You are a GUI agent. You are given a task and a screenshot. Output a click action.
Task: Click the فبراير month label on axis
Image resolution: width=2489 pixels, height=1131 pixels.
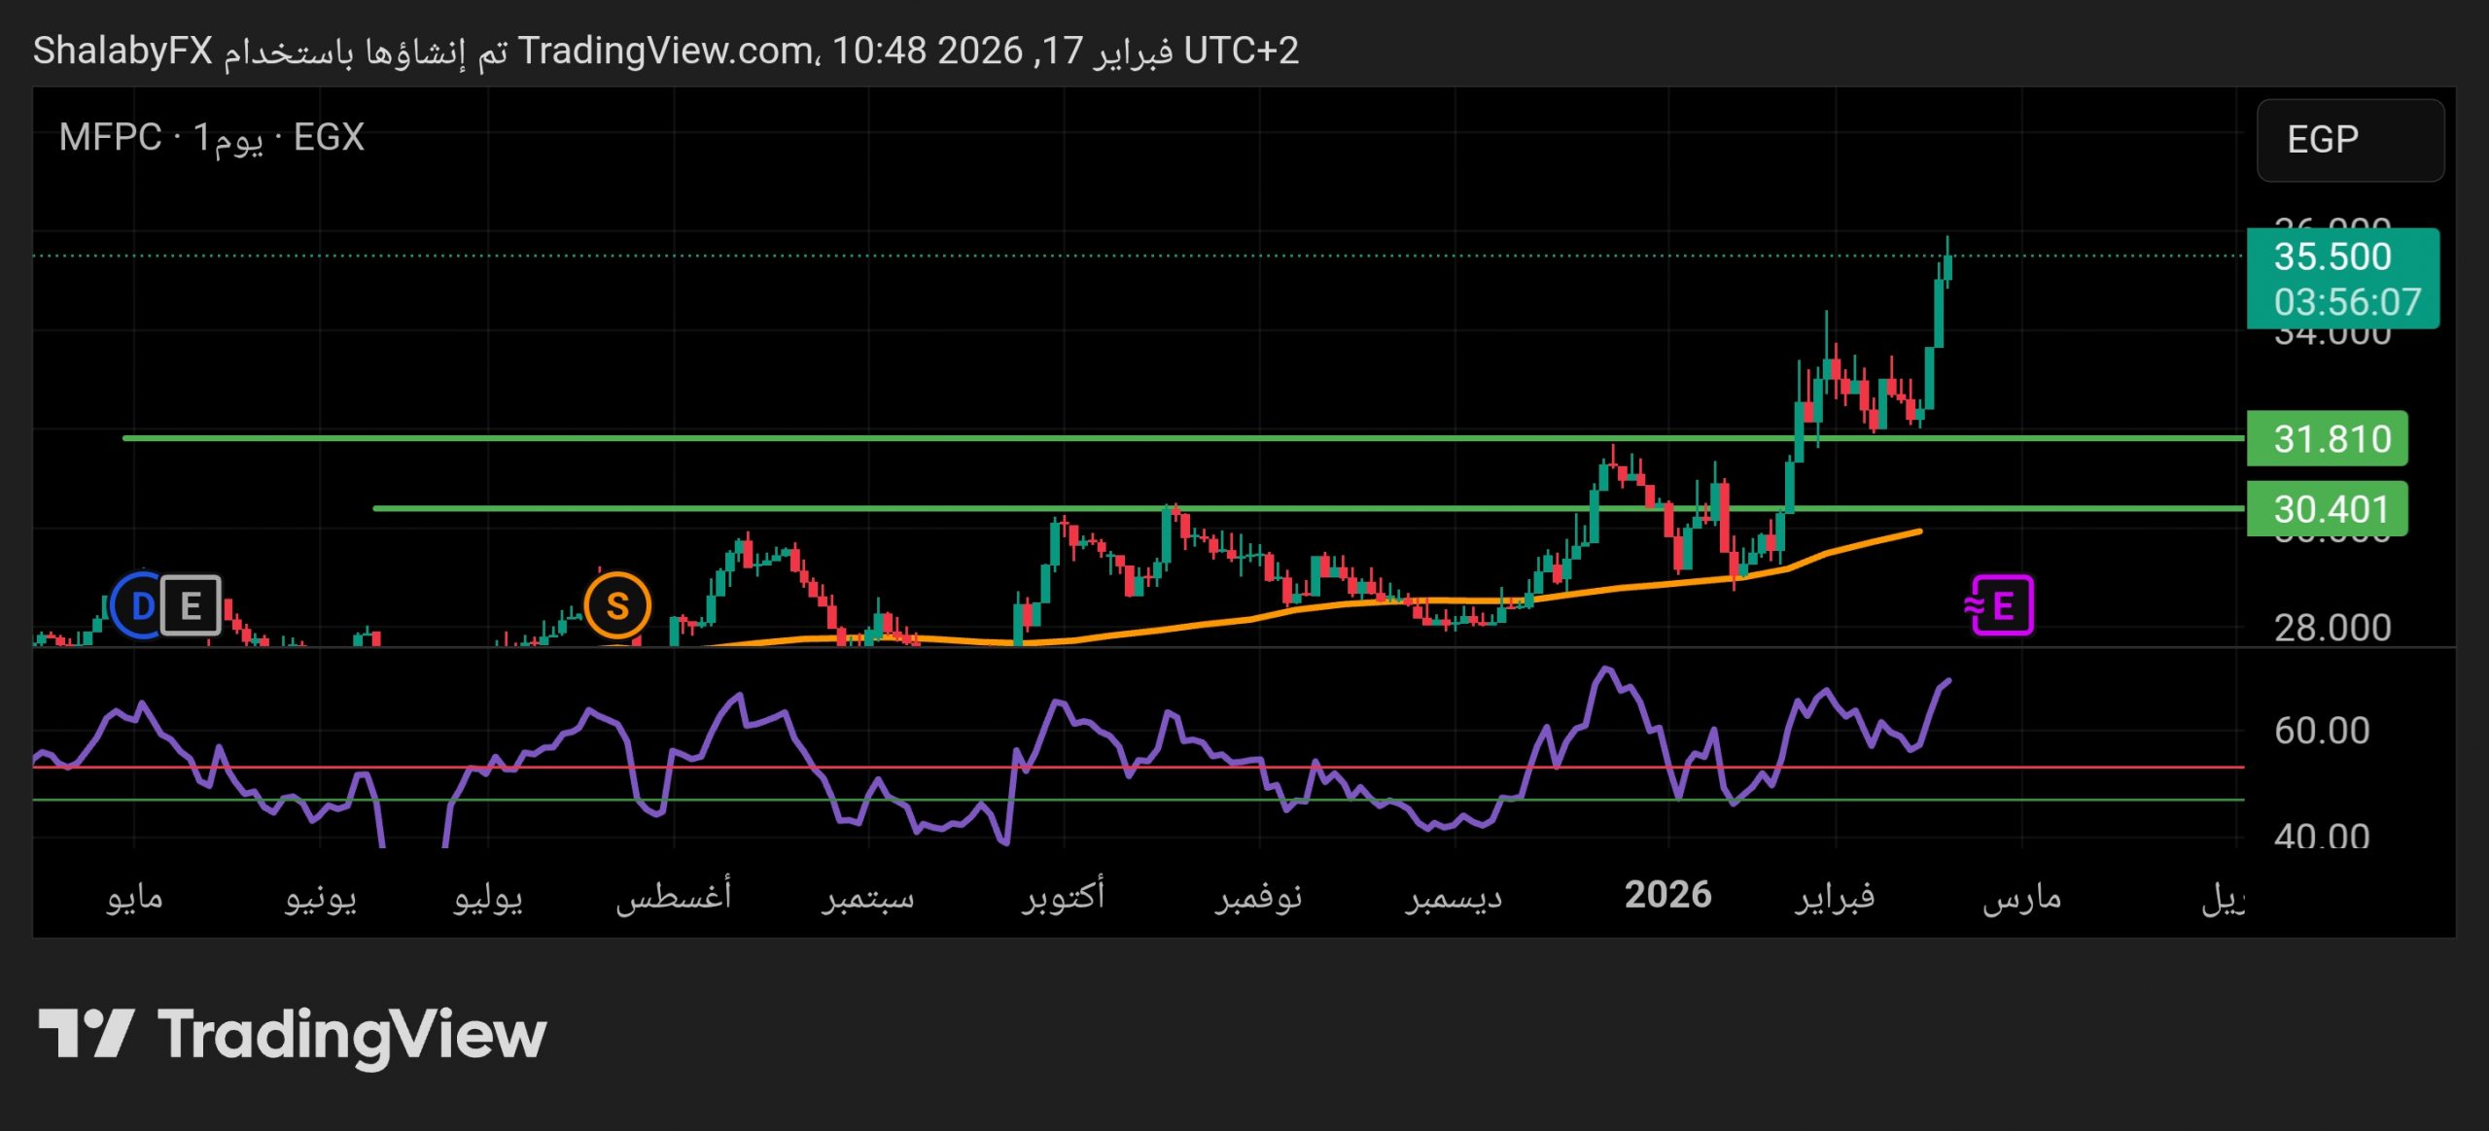[1835, 897]
